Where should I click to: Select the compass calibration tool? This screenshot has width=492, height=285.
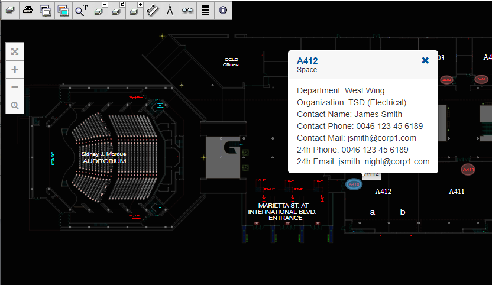pos(170,10)
